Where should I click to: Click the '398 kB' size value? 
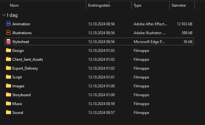(187, 33)
